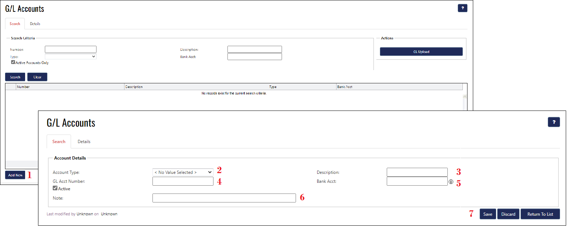Open the Account Type dropdown

tap(183, 172)
